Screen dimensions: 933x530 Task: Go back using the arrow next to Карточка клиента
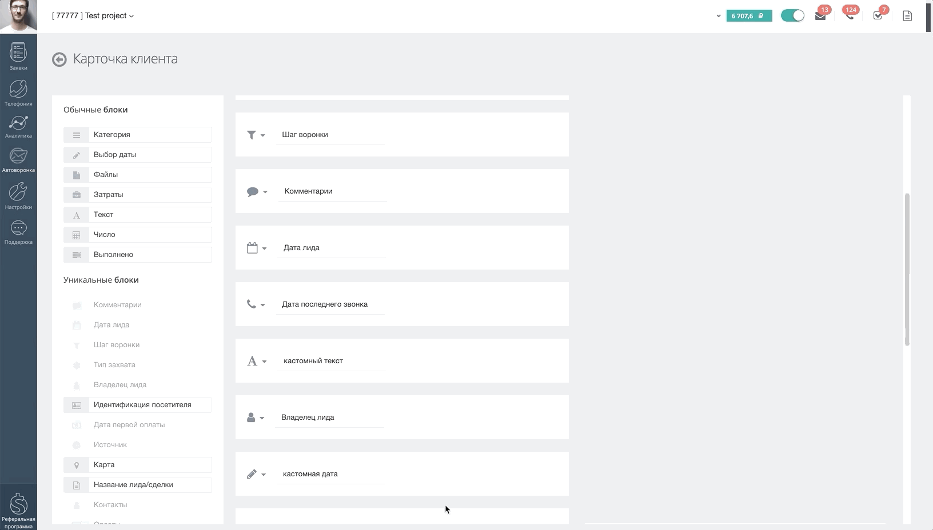coord(59,59)
